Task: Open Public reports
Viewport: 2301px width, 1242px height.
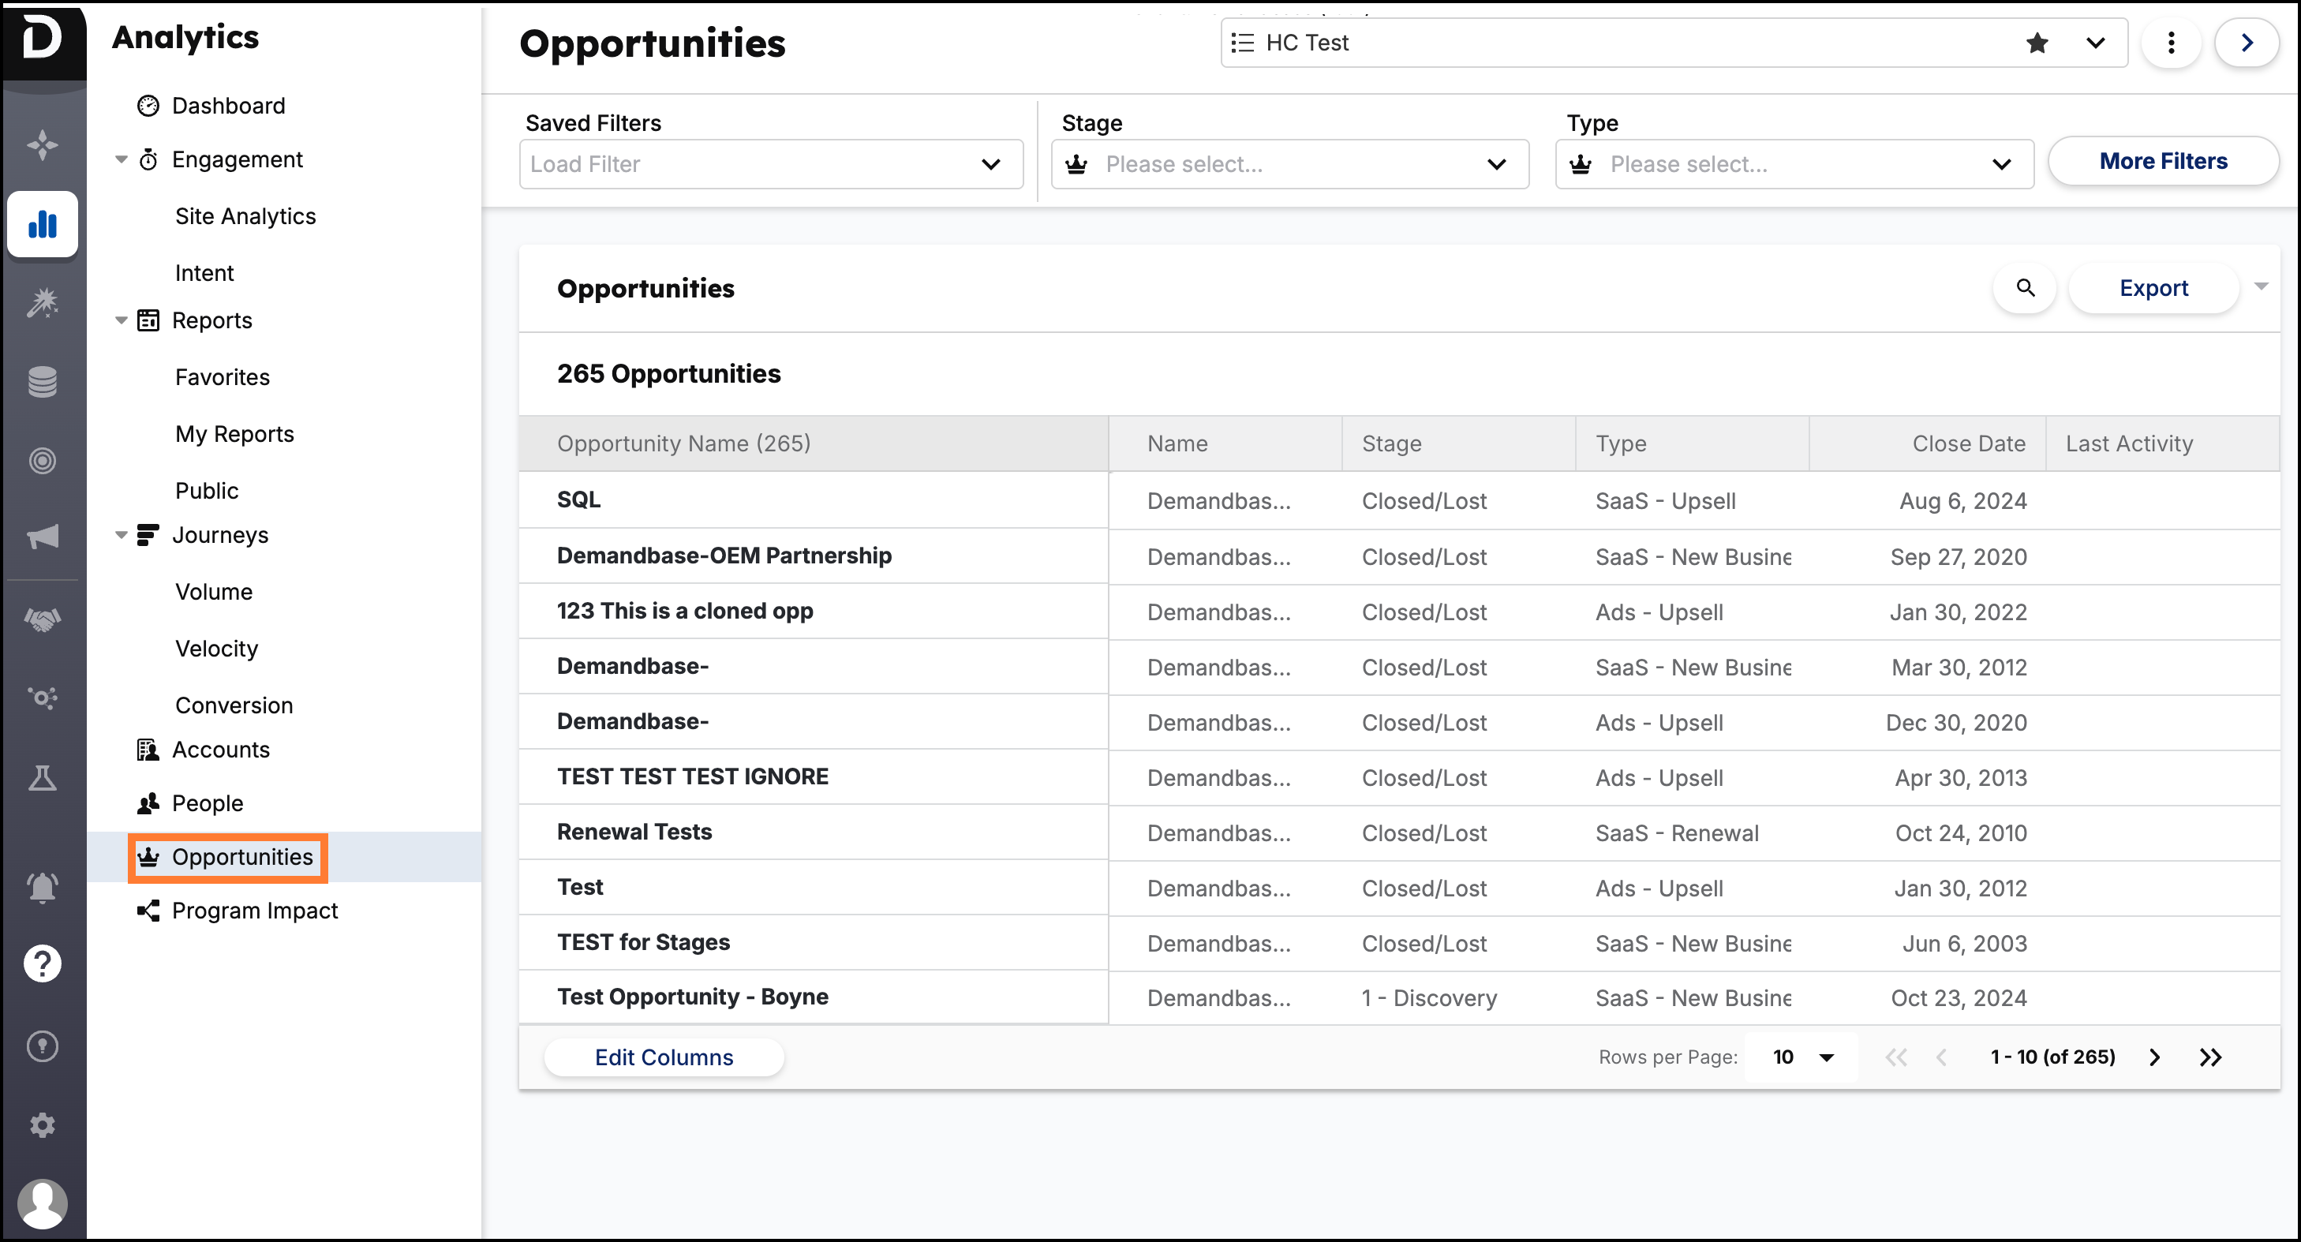Action: tap(208, 491)
